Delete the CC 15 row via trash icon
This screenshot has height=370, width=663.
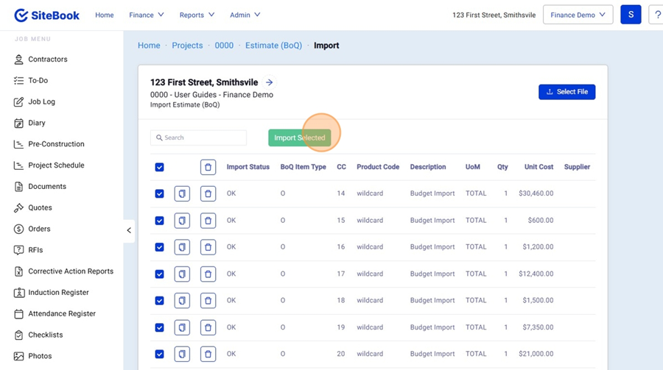pyautogui.click(x=208, y=220)
